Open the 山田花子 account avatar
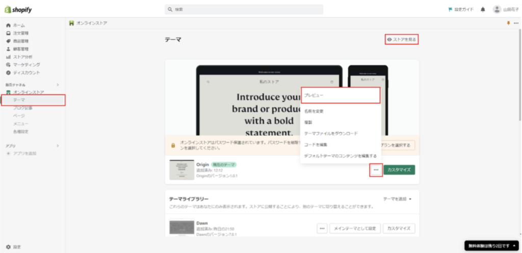 click(497, 9)
